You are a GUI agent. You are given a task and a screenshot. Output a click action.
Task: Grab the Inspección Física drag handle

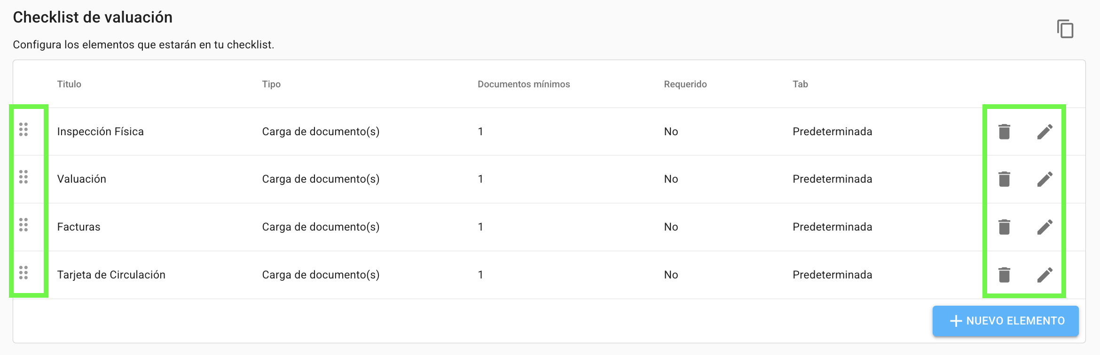point(24,129)
